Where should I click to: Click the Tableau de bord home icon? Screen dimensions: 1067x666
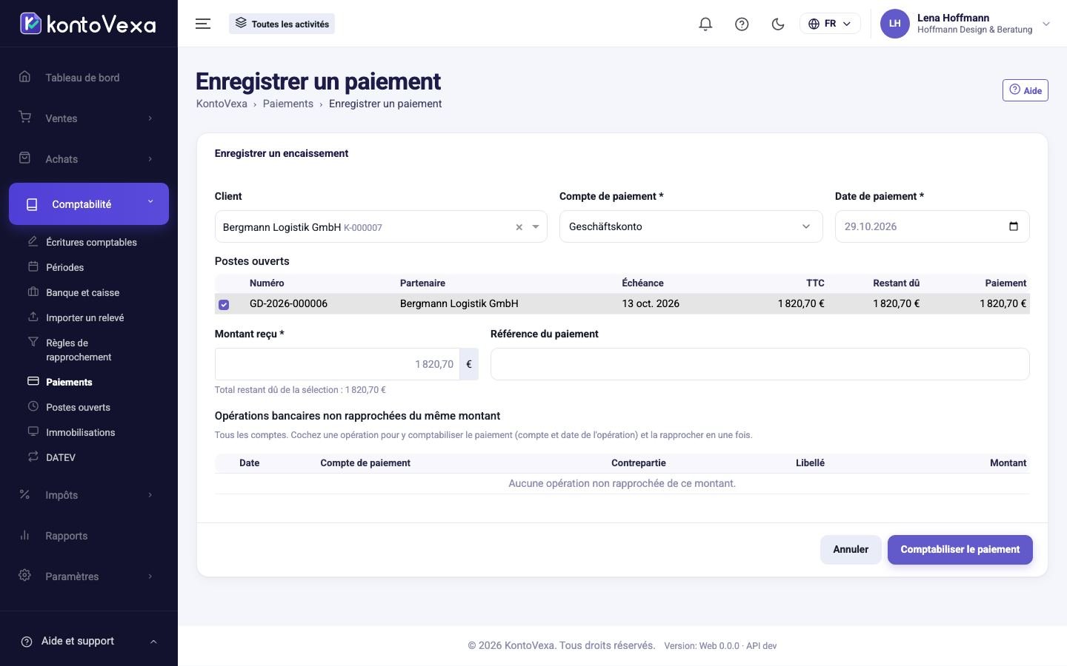(x=24, y=77)
